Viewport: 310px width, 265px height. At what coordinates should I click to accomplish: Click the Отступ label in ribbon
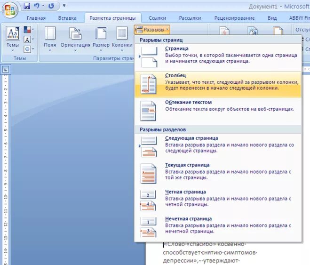tap(302, 30)
